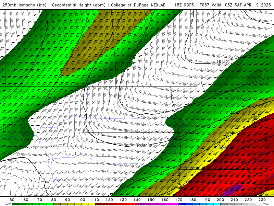274x206 pixels.
Task: Click the 130 value on the color scale
Action: pos(123,200)
